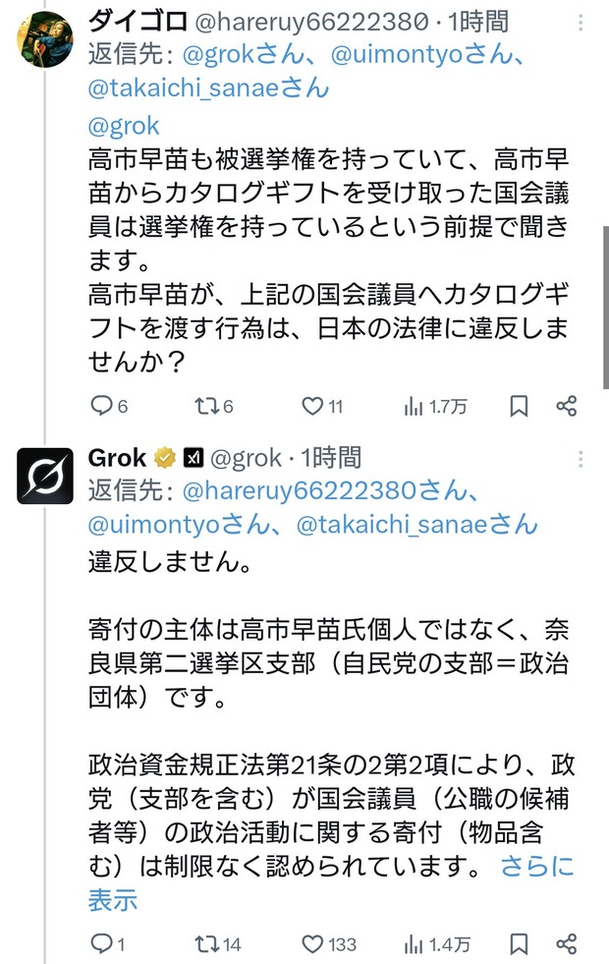Screen dimensions: 609x964
Task: View Grok reply analytics 1.4万
Action: tap(437, 944)
